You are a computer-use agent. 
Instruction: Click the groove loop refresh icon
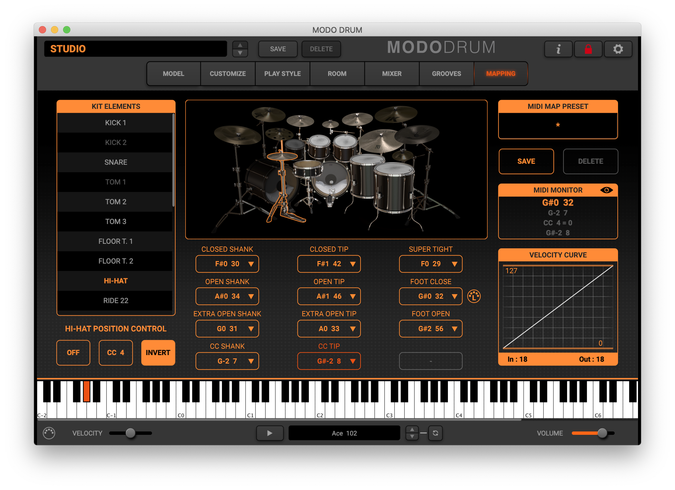click(x=435, y=433)
